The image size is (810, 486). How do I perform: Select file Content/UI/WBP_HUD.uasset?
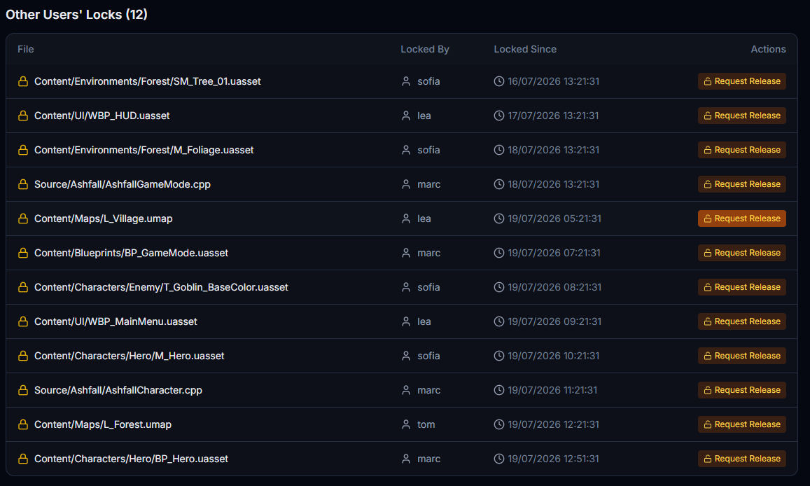click(x=102, y=116)
